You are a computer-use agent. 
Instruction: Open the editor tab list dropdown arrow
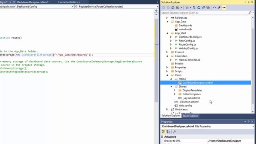pos(157,2)
